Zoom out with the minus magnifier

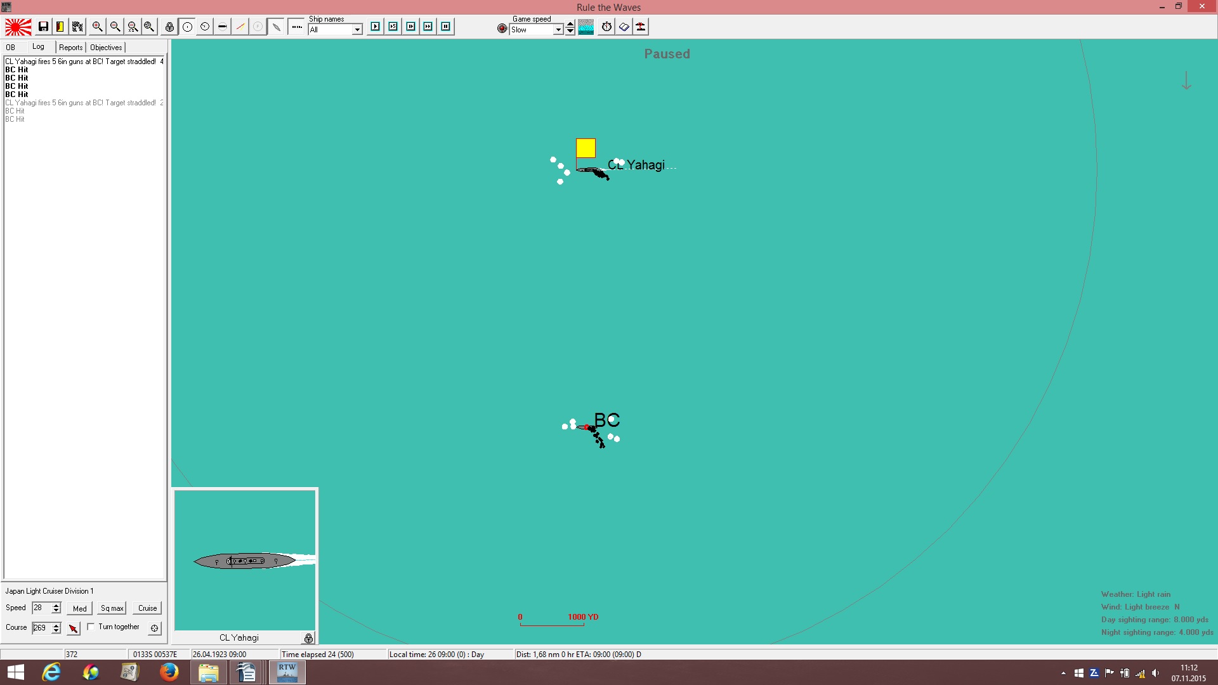click(115, 27)
